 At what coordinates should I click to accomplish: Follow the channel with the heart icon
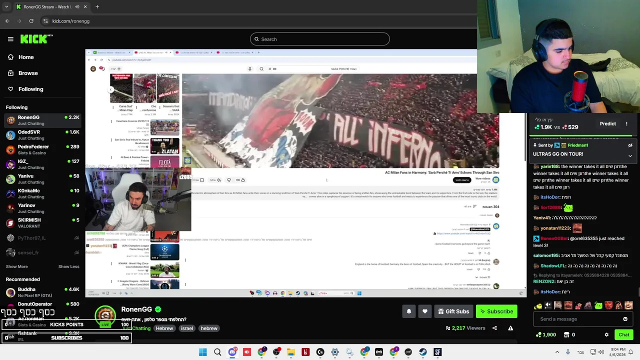pos(425,311)
